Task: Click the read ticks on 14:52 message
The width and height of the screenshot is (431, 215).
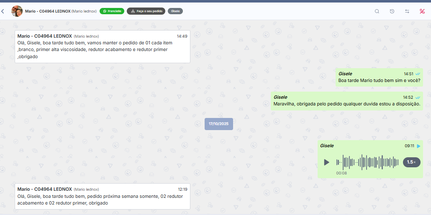Action: [418, 97]
